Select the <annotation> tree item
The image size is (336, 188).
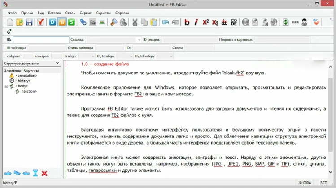[x=26, y=76]
